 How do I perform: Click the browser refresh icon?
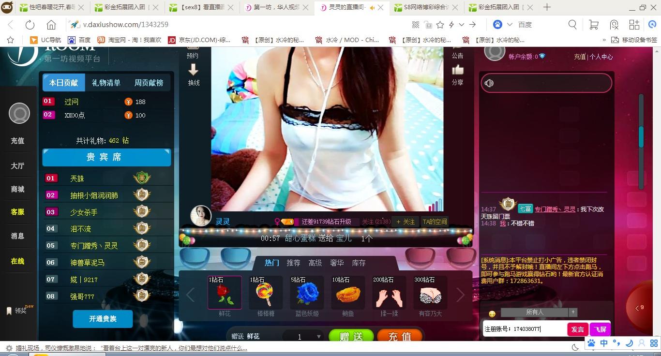coord(30,25)
